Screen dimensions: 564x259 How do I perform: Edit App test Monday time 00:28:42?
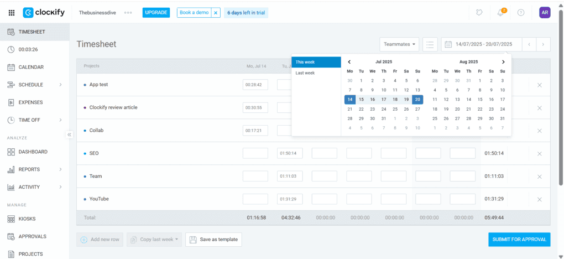click(x=255, y=85)
